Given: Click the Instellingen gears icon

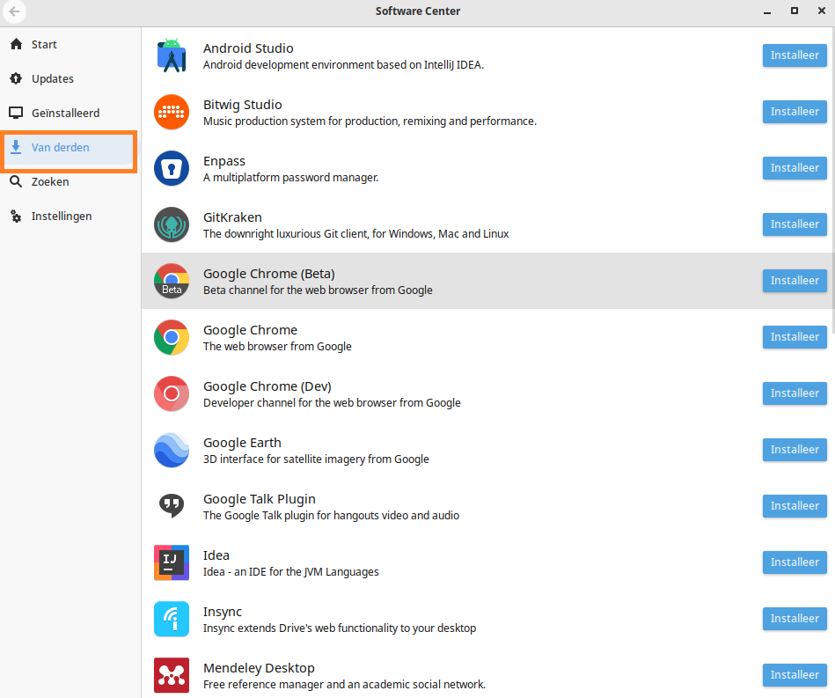Looking at the screenshot, I should coord(16,217).
